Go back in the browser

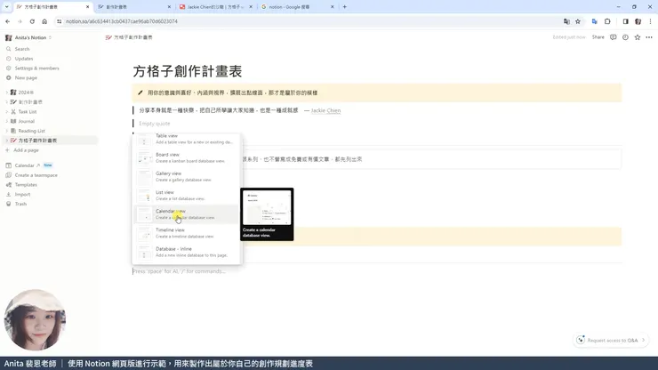pos(7,21)
